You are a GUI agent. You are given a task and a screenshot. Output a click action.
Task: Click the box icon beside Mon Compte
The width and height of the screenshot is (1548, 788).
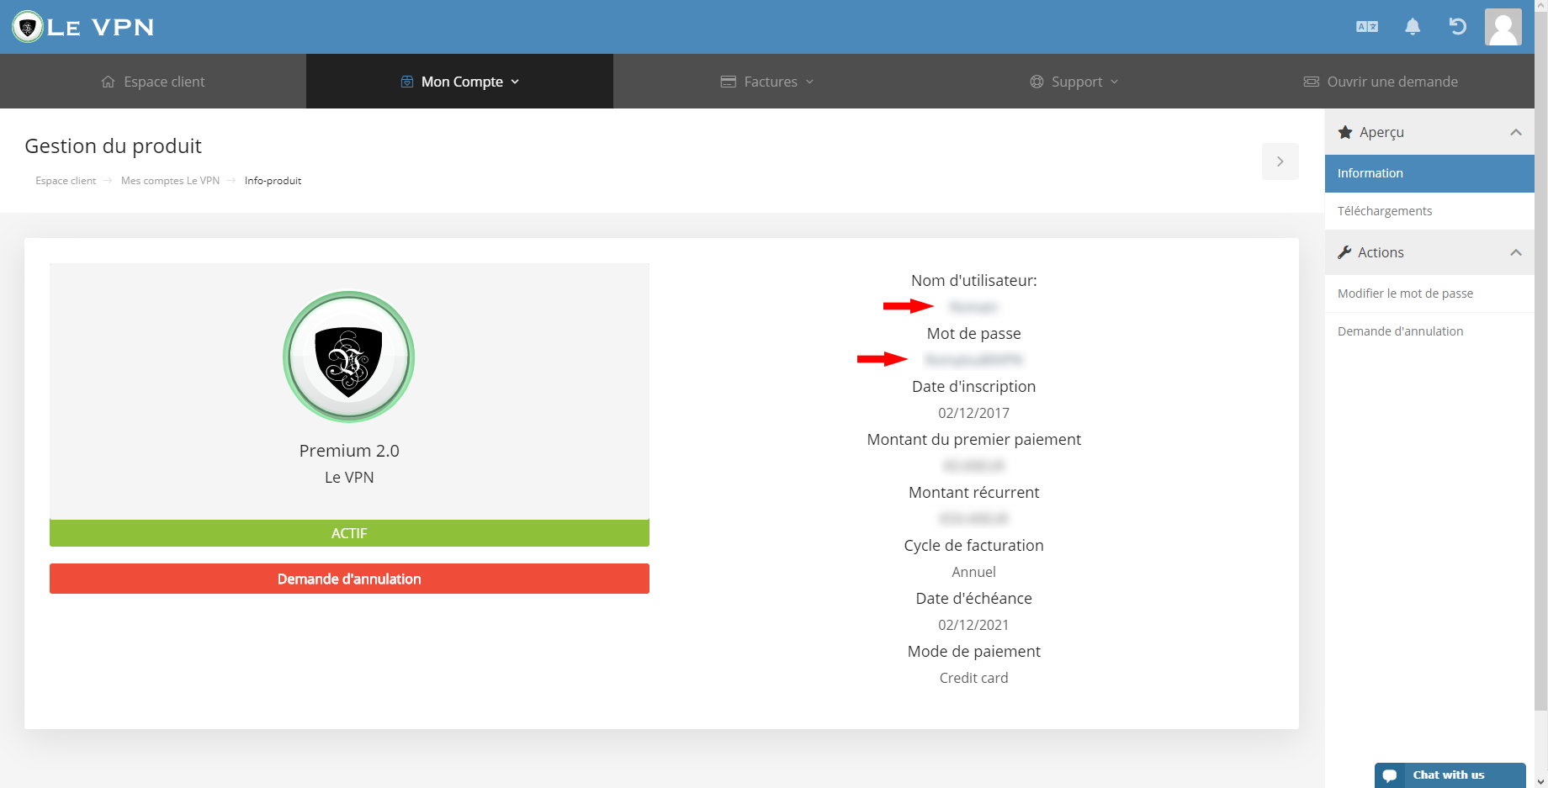(x=407, y=82)
